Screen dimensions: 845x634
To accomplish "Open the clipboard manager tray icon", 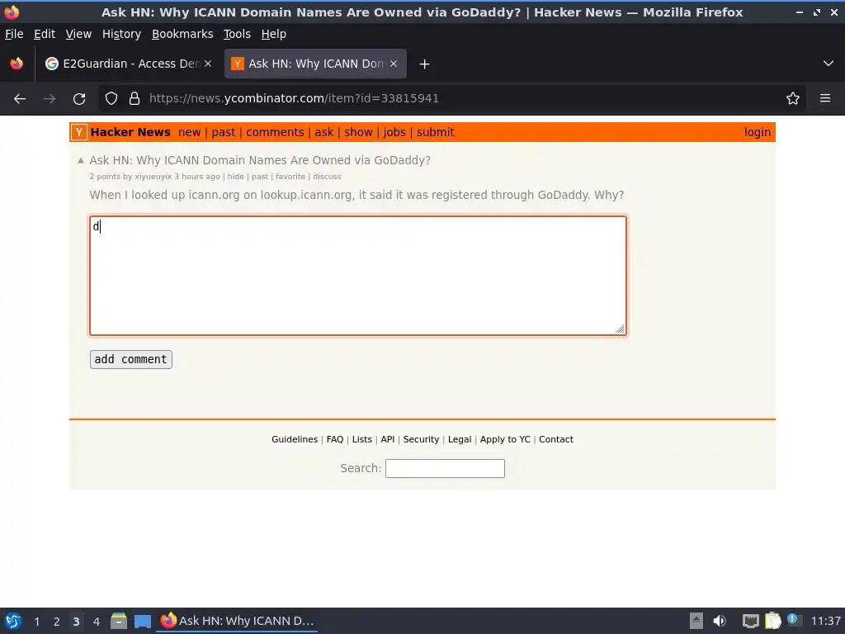I will click(772, 621).
